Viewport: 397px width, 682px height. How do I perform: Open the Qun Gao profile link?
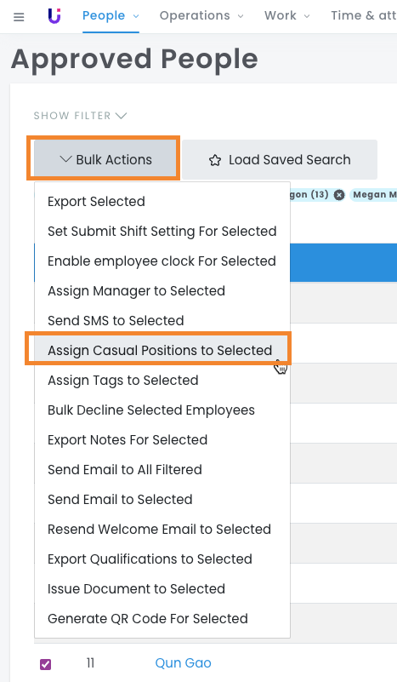(184, 663)
